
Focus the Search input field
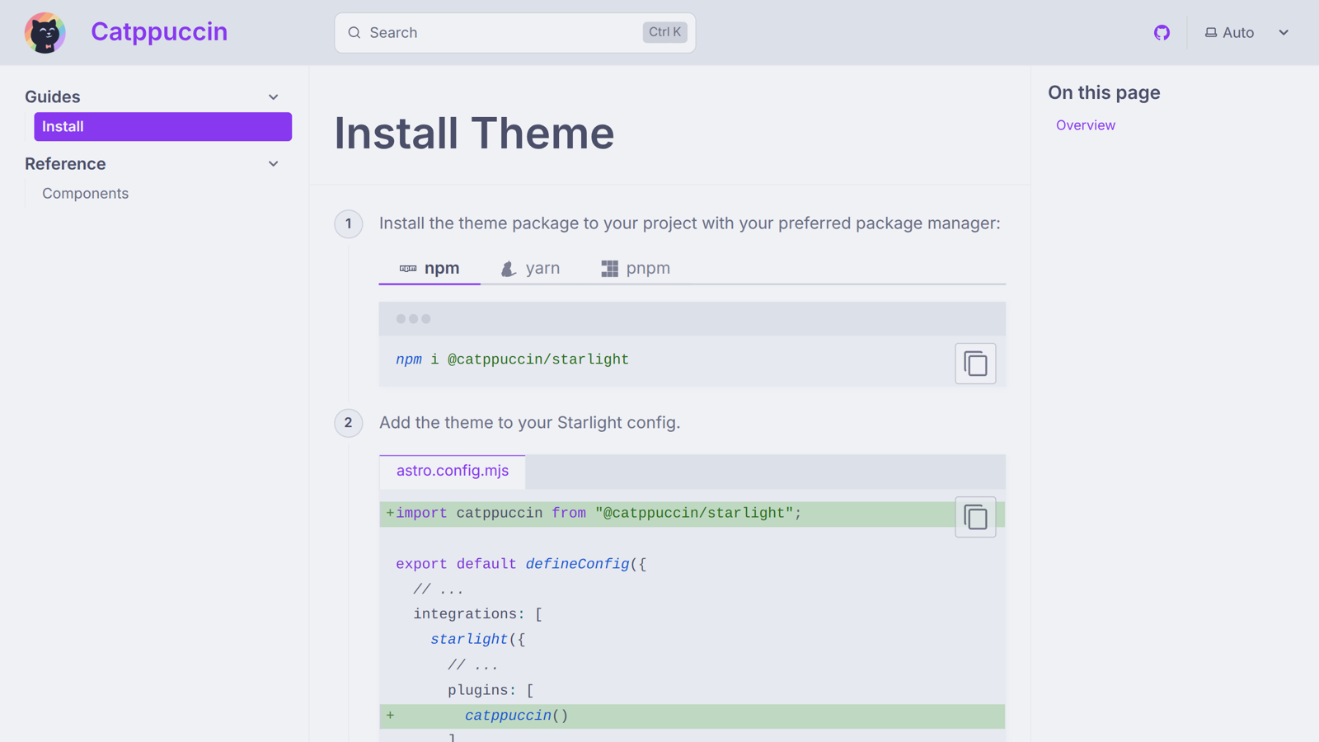pos(514,33)
